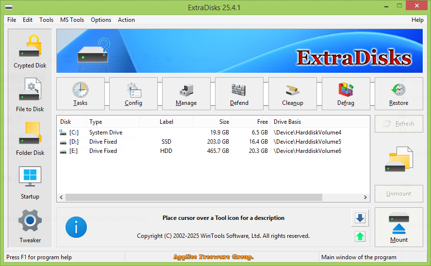Image resolution: width=431 pixels, height=266 pixels.
Task: Open the Startup tool
Action: pyautogui.click(x=30, y=183)
